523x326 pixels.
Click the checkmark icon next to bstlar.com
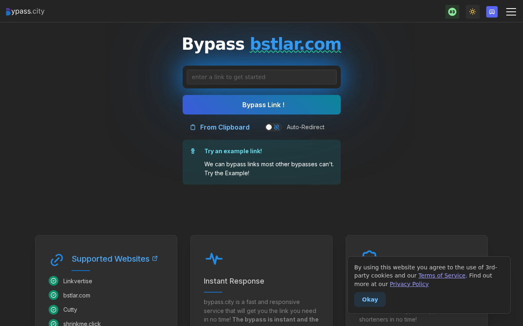click(54, 295)
